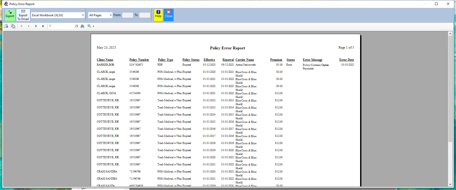Click the report date May 23, 2025
The image size is (456, 190).
tap(106, 48)
